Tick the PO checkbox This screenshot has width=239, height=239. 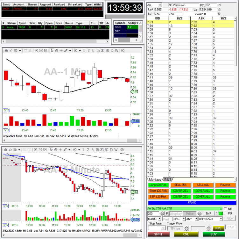coord(225,214)
